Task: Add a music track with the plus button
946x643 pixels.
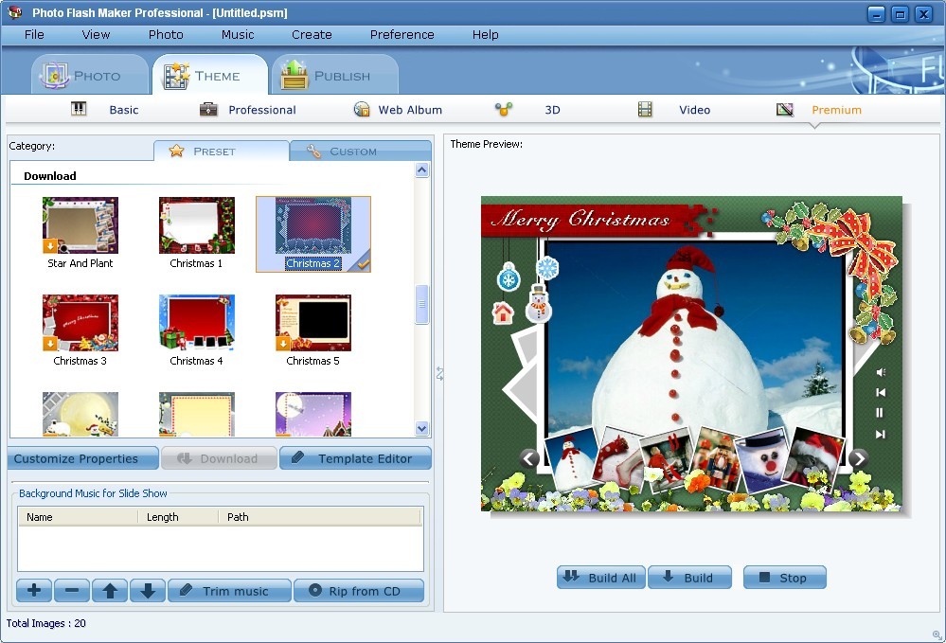Action: [x=34, y=591]
